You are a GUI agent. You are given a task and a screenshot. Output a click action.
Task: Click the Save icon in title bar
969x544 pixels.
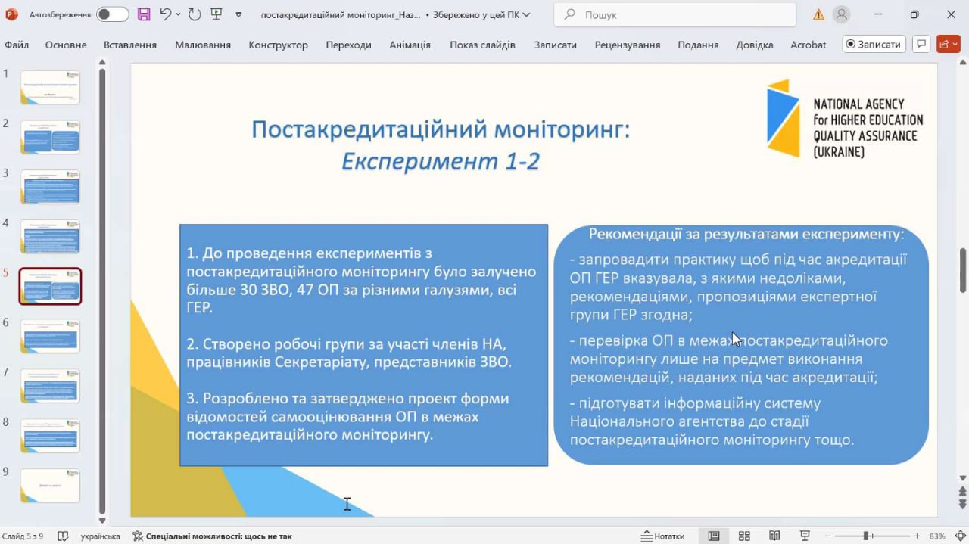[x=144, y=14]
